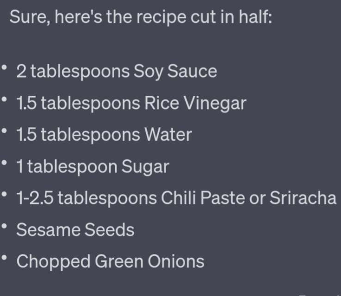Click the "1.5 tablespoons Rice Vinegar" line
The image size is (341, 296).
(x=131, y=104)
